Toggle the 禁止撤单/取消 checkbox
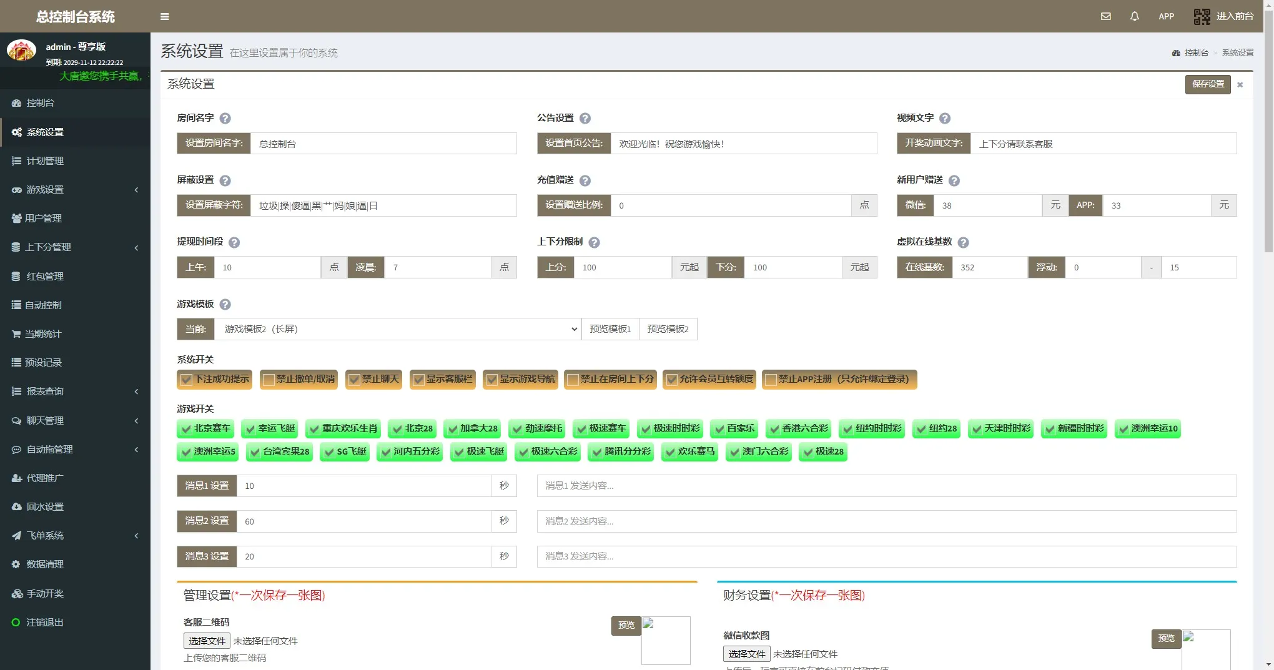 tap(269, 380)
